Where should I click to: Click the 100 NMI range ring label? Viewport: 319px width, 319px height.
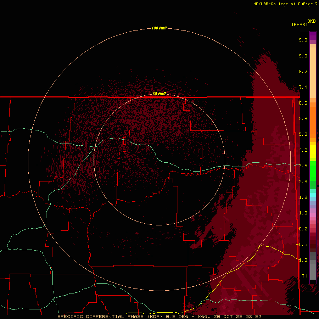click(x=159, y=28)
